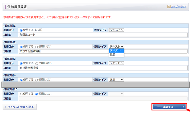Click the 確認する button

[x=169, y=107]
